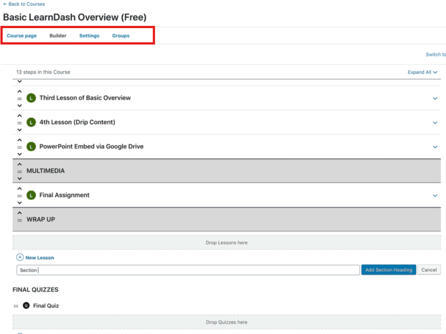Grab the MULTIMEDIA section drag handle
This screenshot has height=334, width=446.
click(19, 171)
